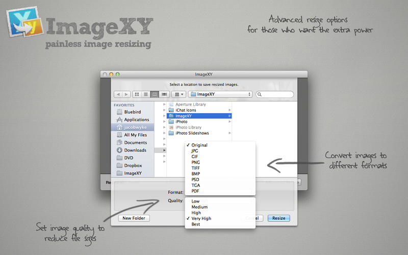Screen dimensions: 408x255
Task: Click the search field
Action: [275, 94]
